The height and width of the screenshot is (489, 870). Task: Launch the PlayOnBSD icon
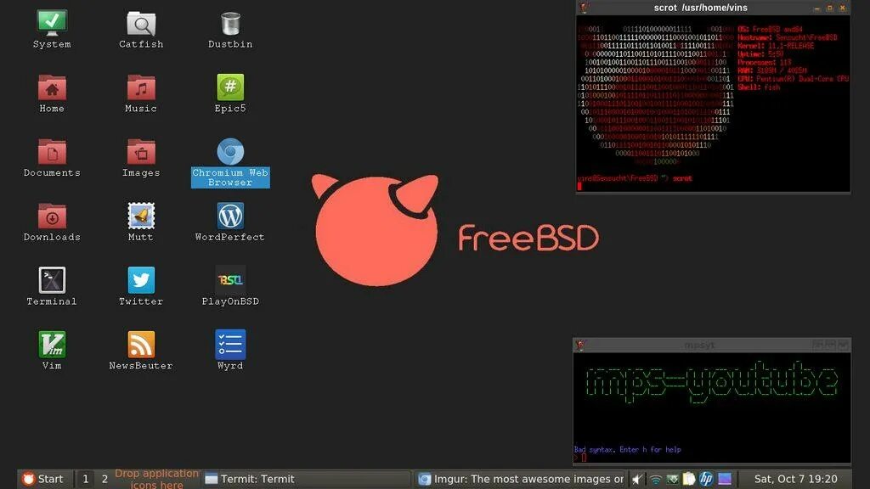click(230, 287)
